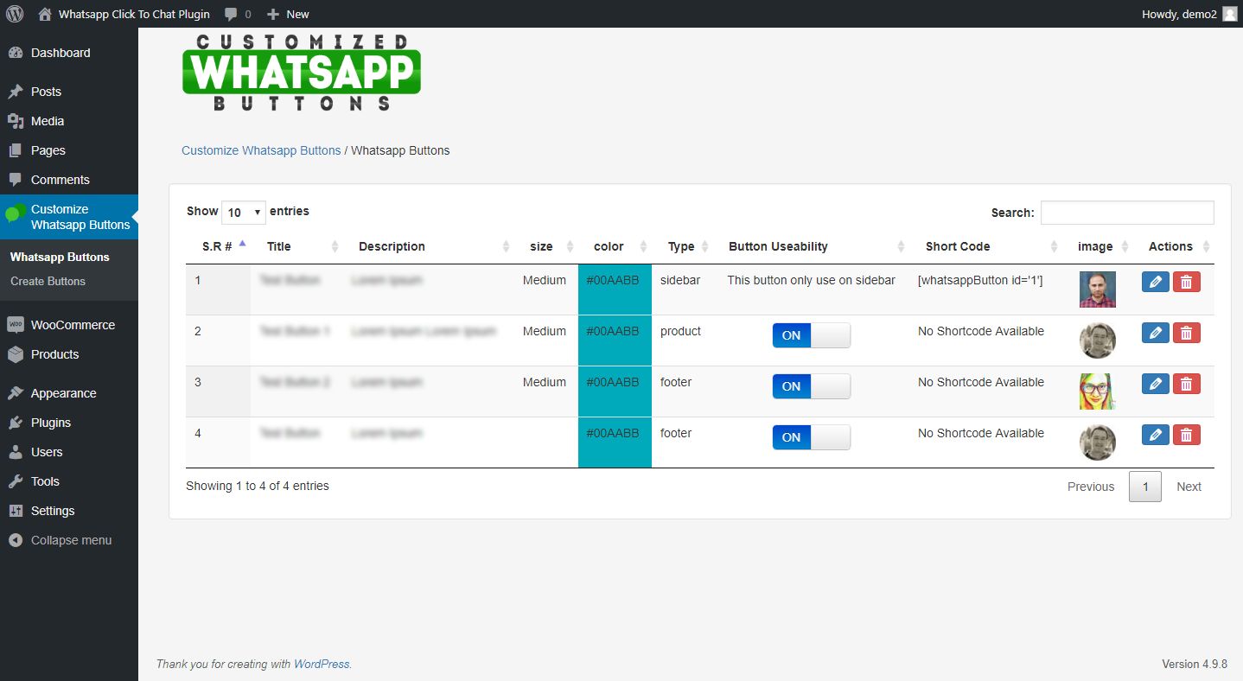
Task: Open the Show entries dropdown
Action: tap(243, 213)
